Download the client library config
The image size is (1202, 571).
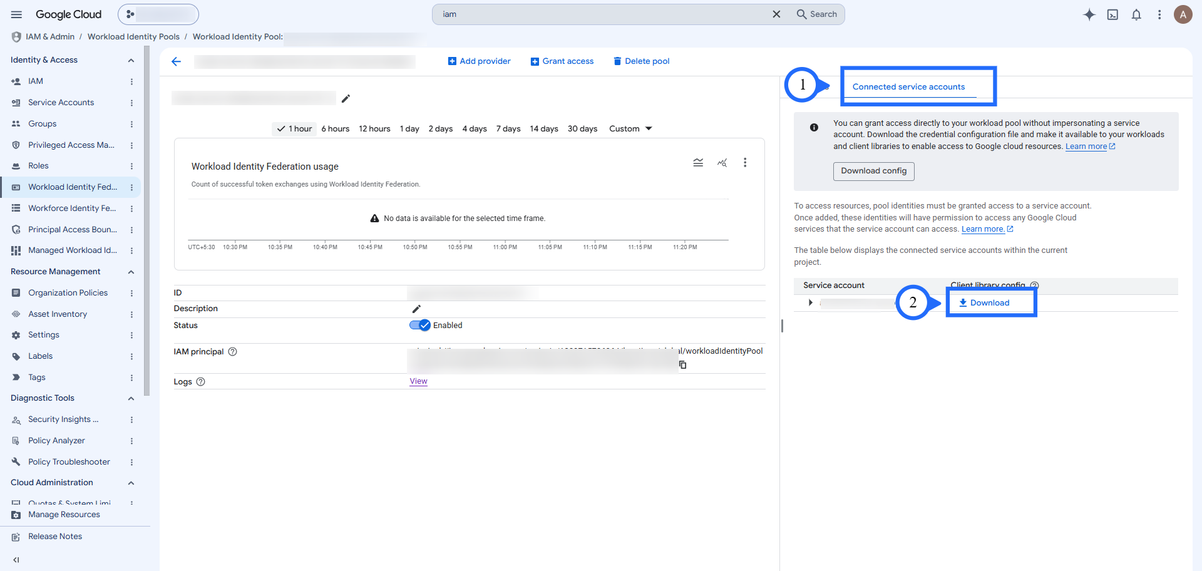pos(984,303)
